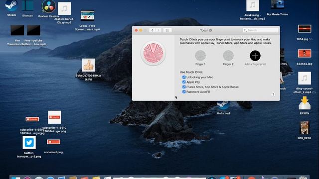Viewport: 319px width, 179px height.
Task: Select the Fire Transition video file
Action: click(x=17, y=30)
